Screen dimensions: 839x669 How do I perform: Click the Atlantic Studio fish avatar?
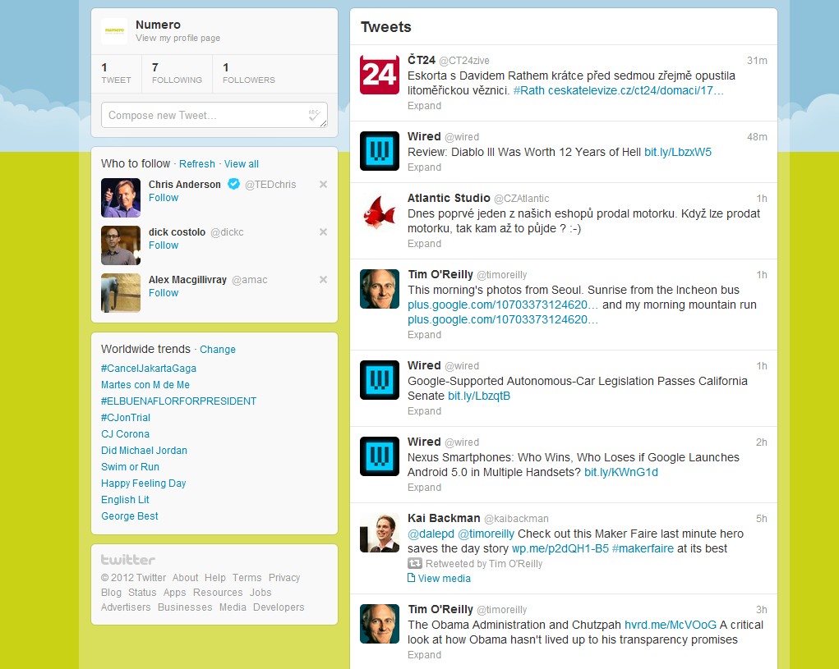pos(380,212)
